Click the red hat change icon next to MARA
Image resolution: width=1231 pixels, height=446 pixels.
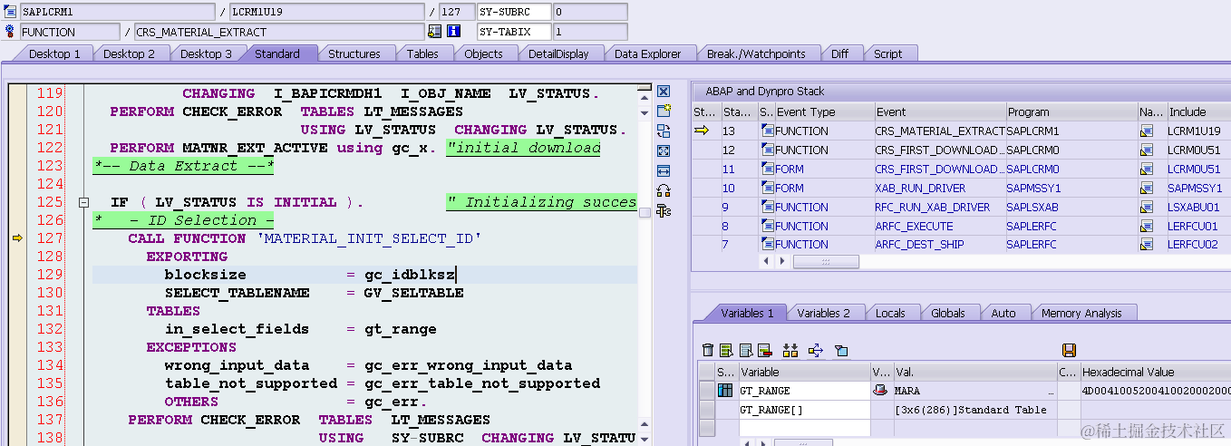[880, 391]
